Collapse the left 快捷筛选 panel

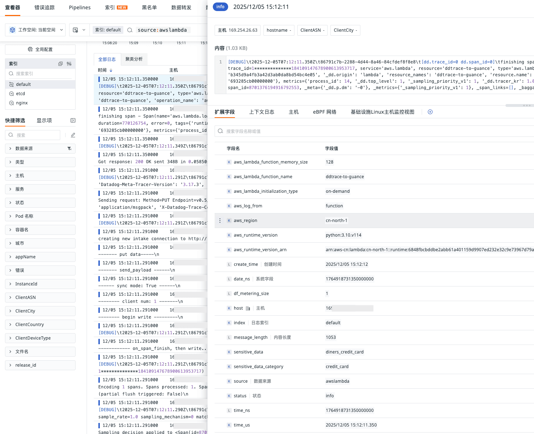[73, 120]
